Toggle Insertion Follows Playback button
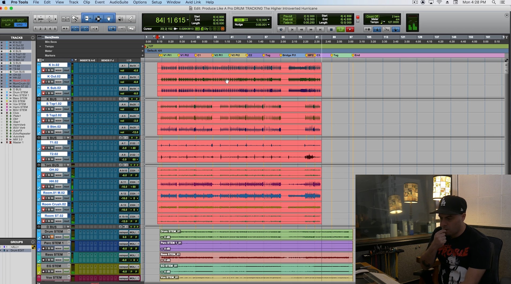The height and width of the screenshot is (284, 511). [x=94, y=29]
